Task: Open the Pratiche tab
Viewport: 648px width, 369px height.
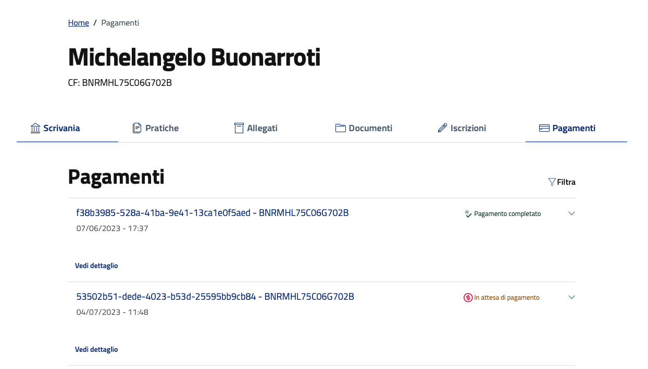Action: tap(161, 128)
